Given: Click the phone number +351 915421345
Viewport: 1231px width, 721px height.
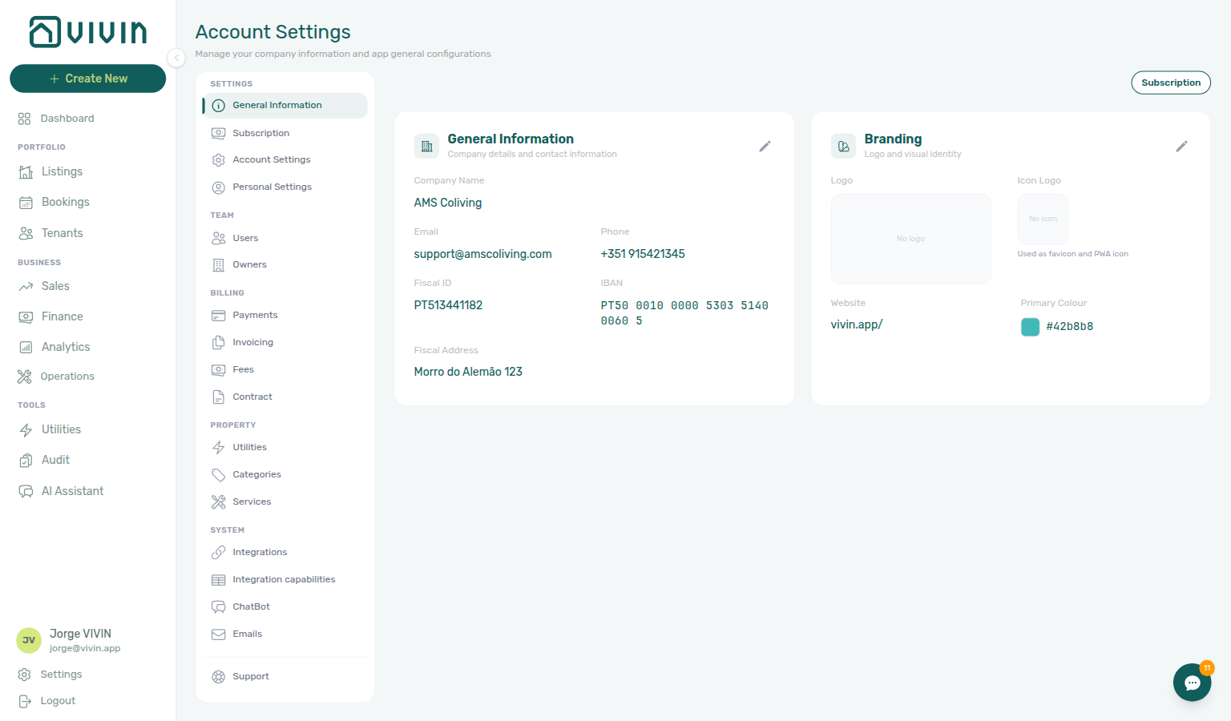Looking at the screenshot, I should point(643,254).
